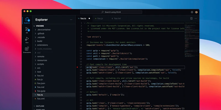Click the search magnifier icon
Viewport: 221px width, 110px height.
pos(102,12)
